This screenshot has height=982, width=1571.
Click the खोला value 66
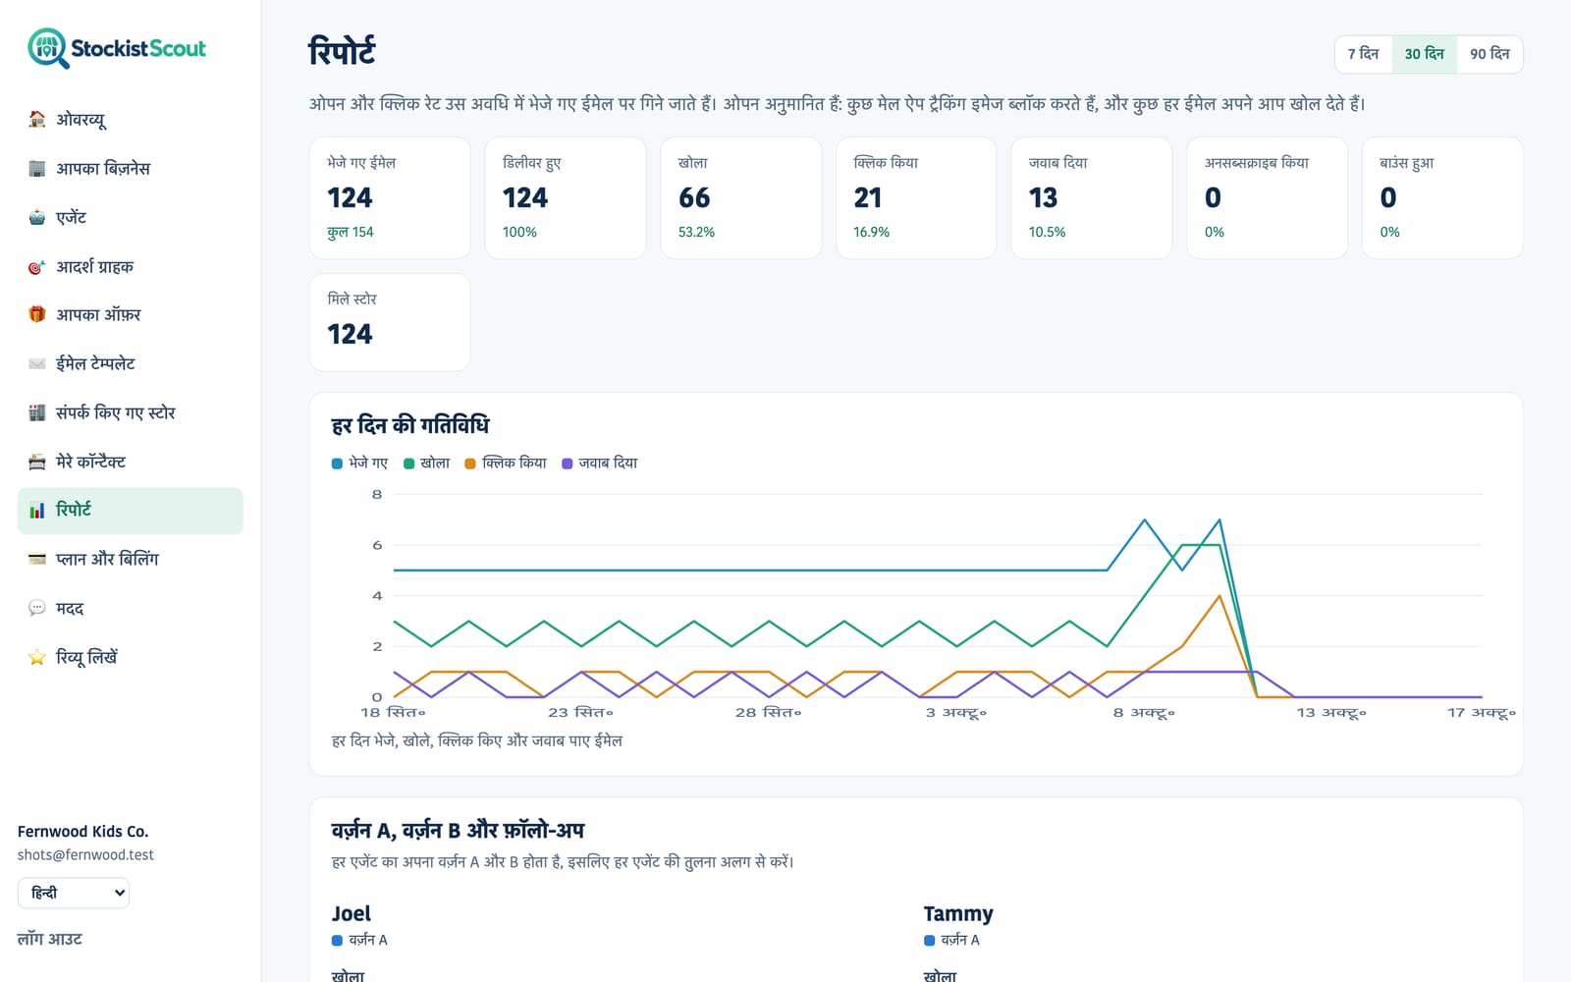[x=694, y=197]
